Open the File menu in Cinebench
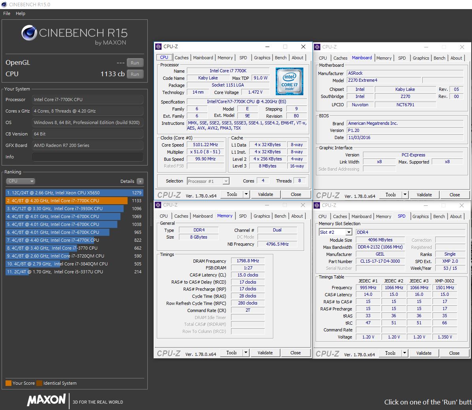472x410 pixels. point(7,13)
